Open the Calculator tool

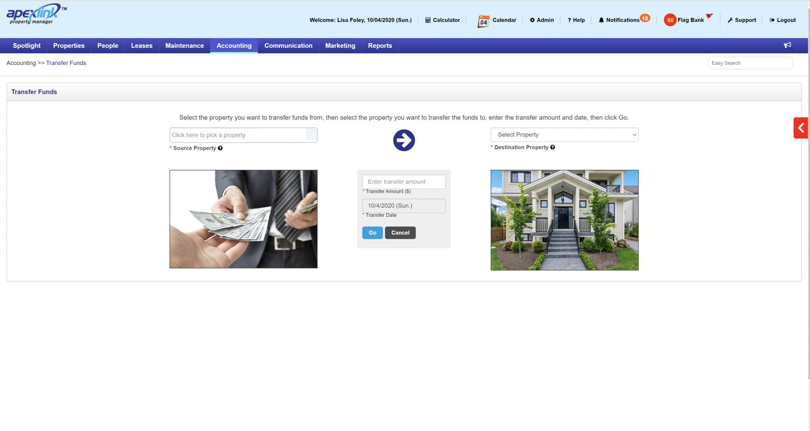pyautogui.click(x=442, y=20)
